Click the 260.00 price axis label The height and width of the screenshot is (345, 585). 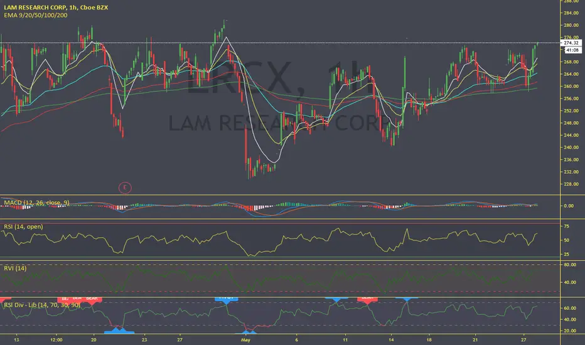[571, 86]
